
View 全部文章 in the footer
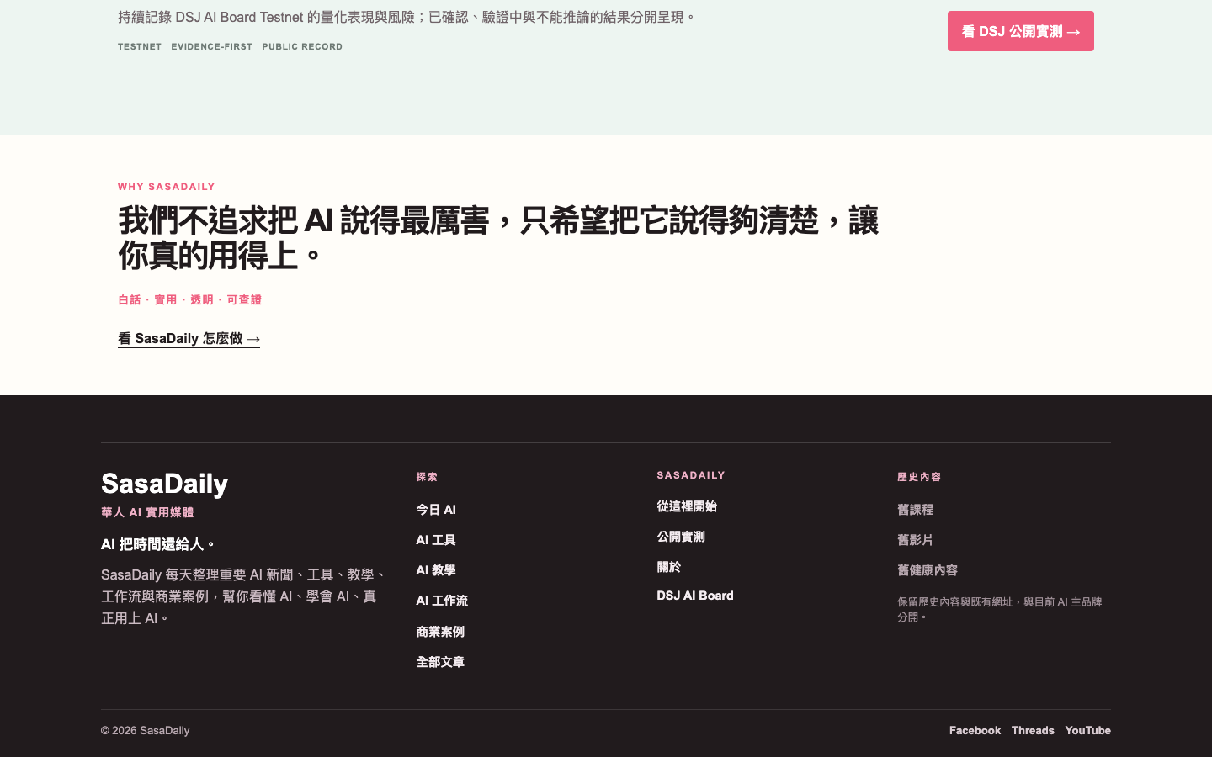[440, 662]
